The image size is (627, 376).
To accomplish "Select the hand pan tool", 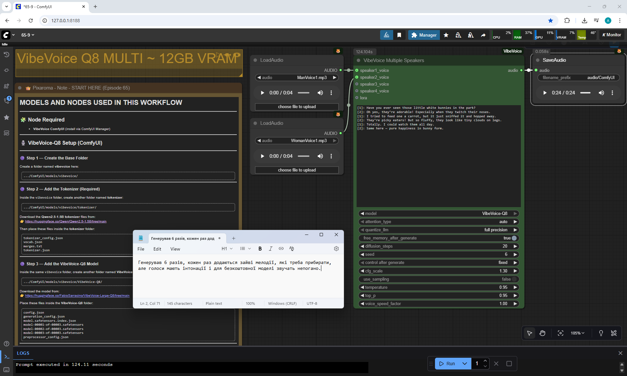I will 542,333.
